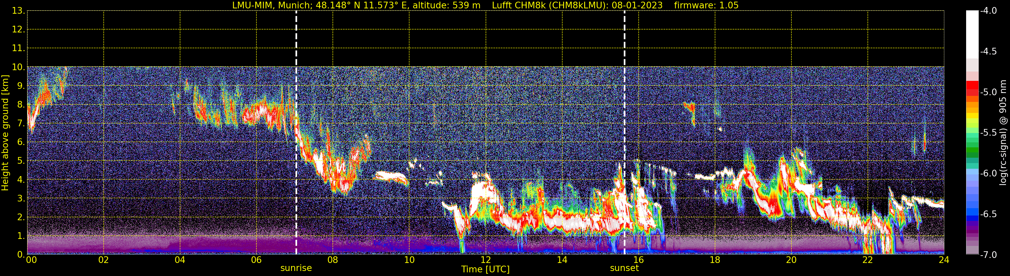Click the date '08-01-2023' in the title
This screenshot has height=276, width=1010.
pyautogui.click(x=637, y=5)
